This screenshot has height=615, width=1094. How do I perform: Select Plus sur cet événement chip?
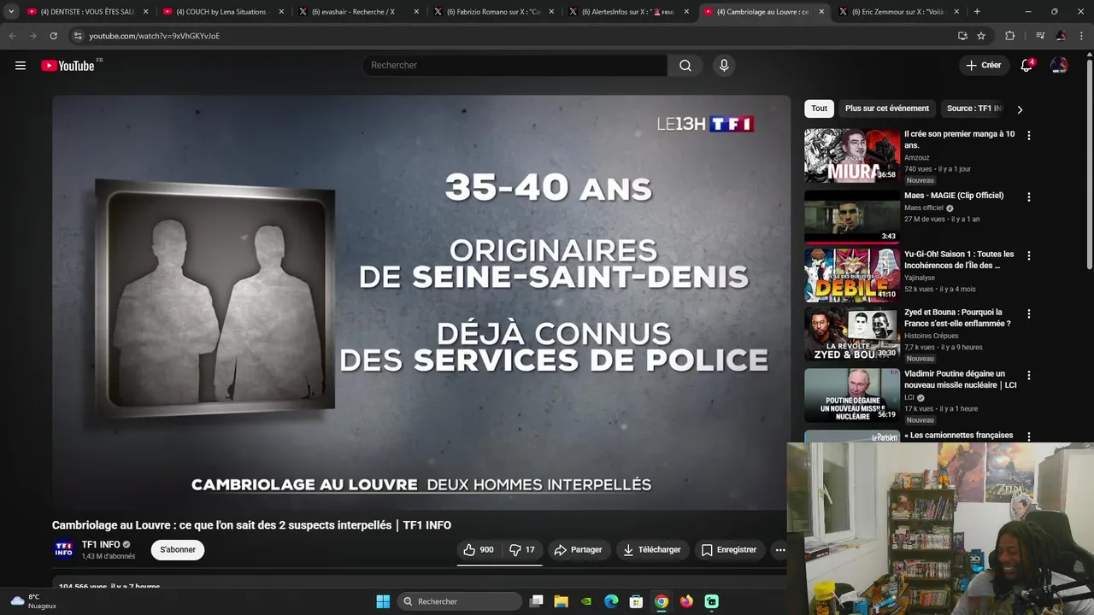pos(886,108)
